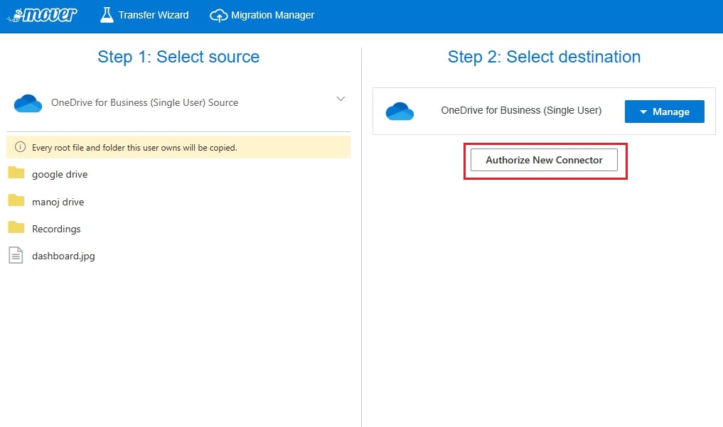Screen dimensions: 723x427
Task: Click the Migration Manager cloud icon
Action: click(218, 16)
